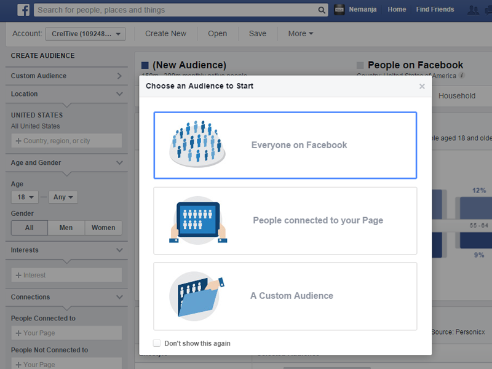Click Create New in the toolbar
This screenshot has height=369, width=492.
tap(165, 34)
